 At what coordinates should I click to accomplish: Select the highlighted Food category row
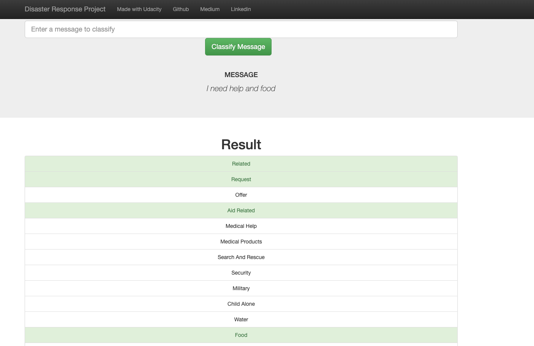[241, 335]
